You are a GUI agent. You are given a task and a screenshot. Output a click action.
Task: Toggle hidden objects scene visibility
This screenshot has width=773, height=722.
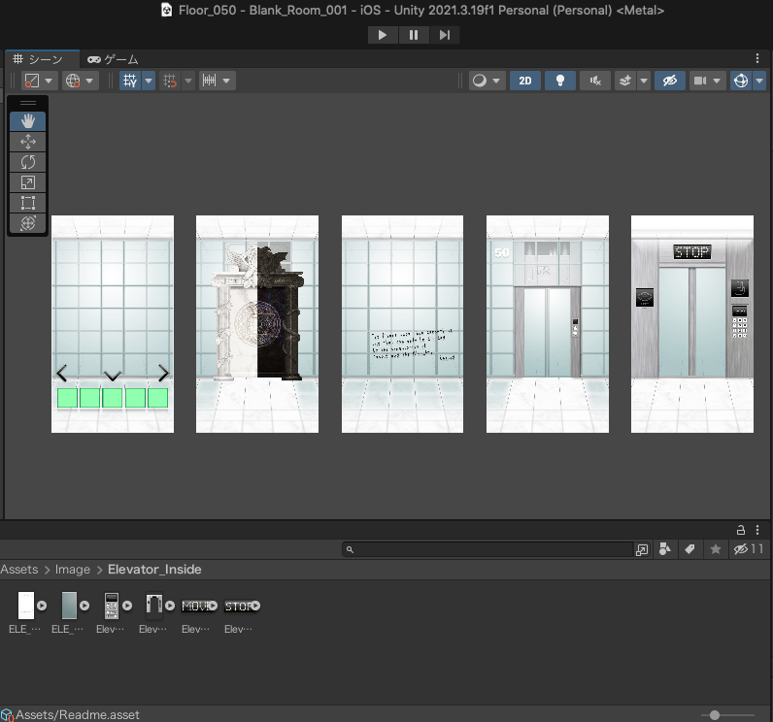[668, 82]
